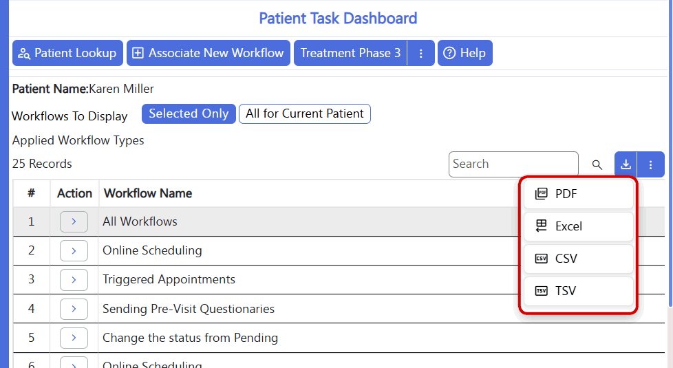Export records as Excel
673x368 pixels.
pos(579,226)
